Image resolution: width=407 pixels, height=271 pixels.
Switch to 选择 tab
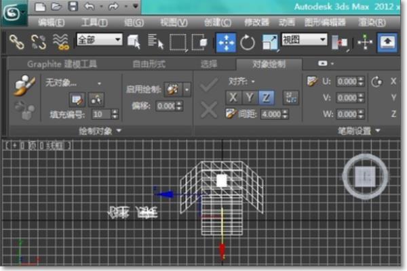209,64
